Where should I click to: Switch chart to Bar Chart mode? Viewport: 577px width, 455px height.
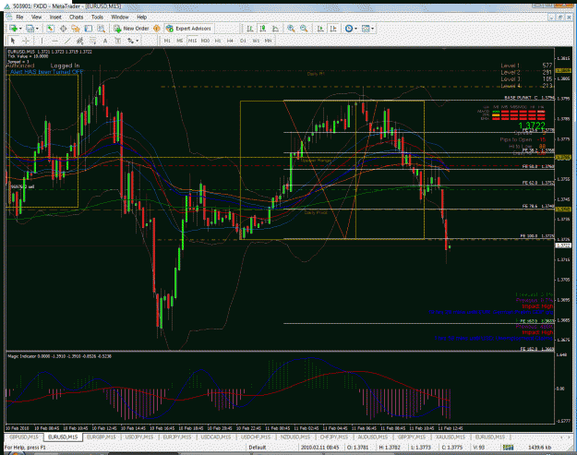coord(250,29)
